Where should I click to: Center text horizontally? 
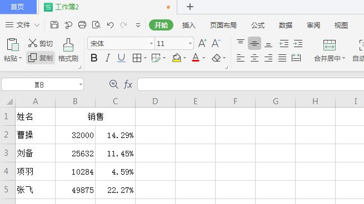(254, 58)
